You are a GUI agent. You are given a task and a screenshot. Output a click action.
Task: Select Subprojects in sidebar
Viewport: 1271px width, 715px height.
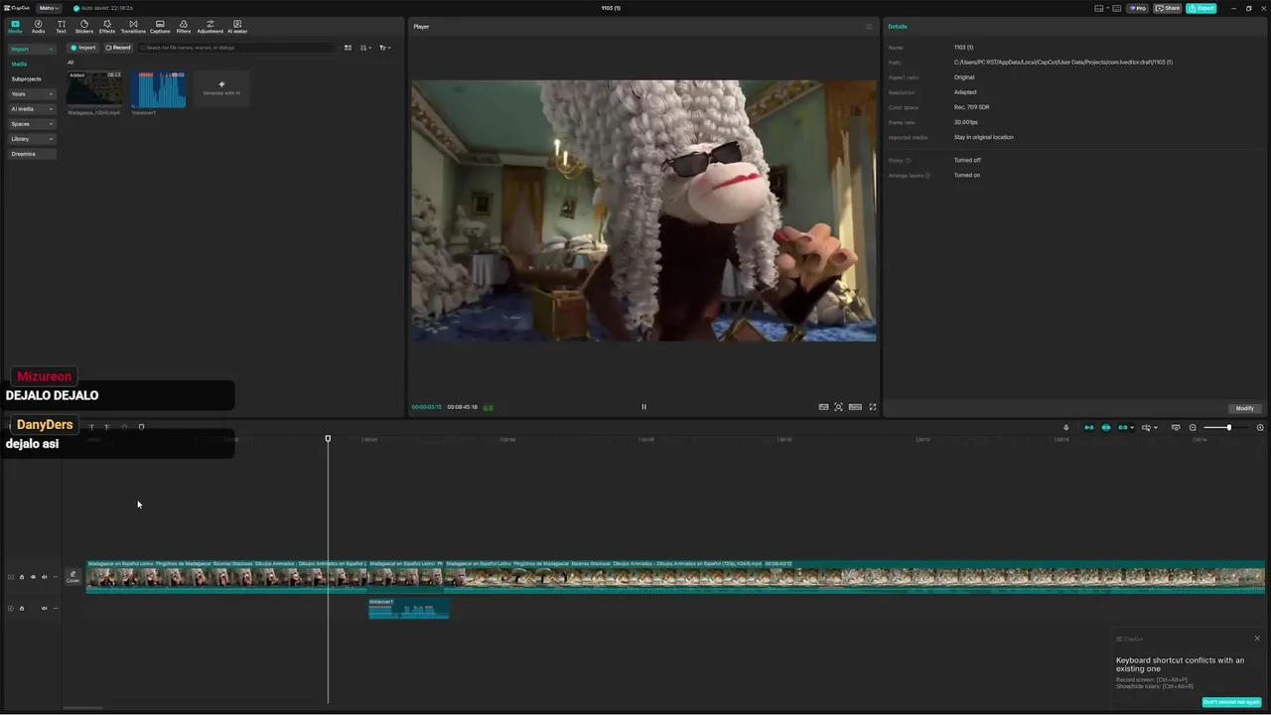(27, 78)
